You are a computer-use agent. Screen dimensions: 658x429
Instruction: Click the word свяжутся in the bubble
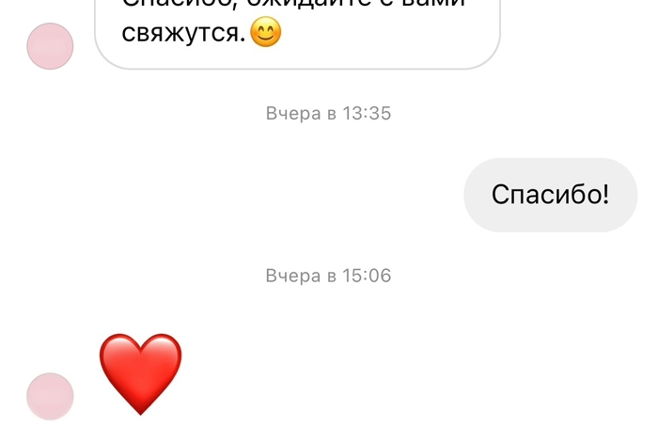coord(181,34)
